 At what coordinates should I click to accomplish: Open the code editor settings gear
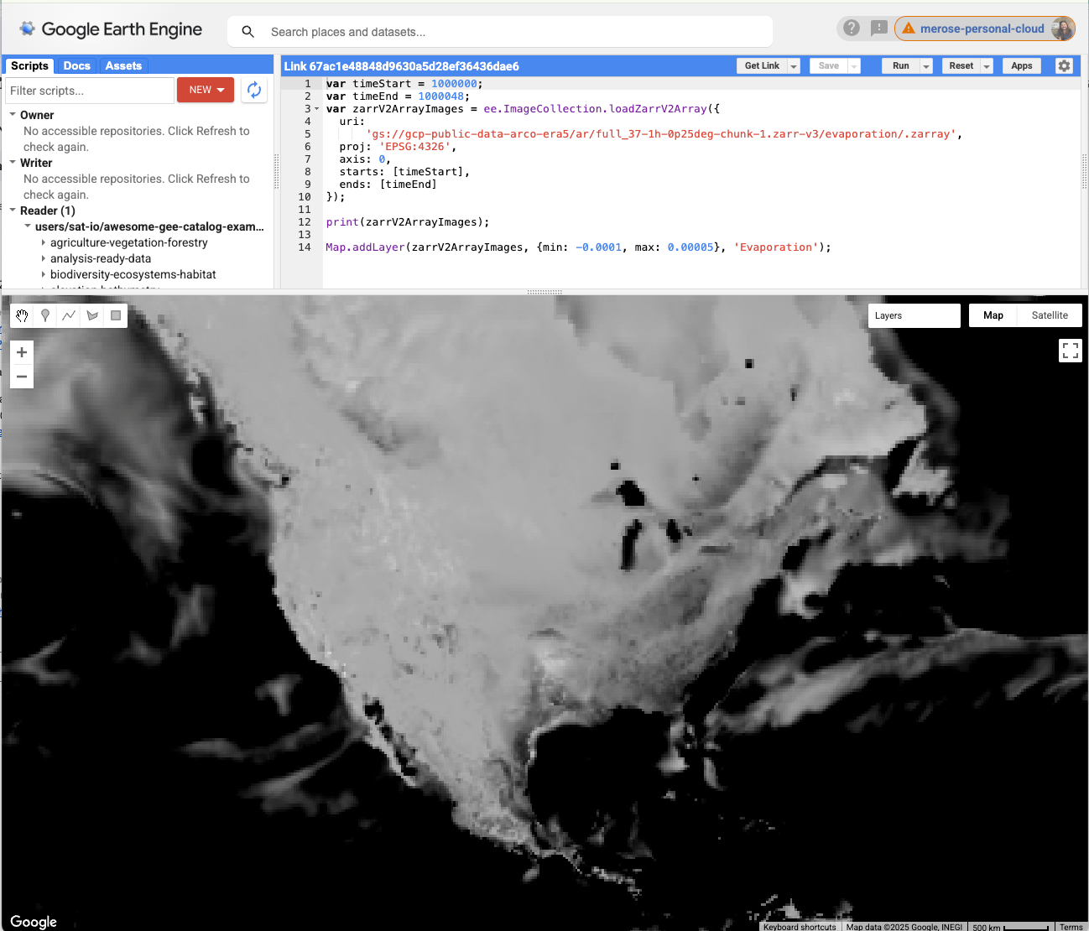(1064, 65)
